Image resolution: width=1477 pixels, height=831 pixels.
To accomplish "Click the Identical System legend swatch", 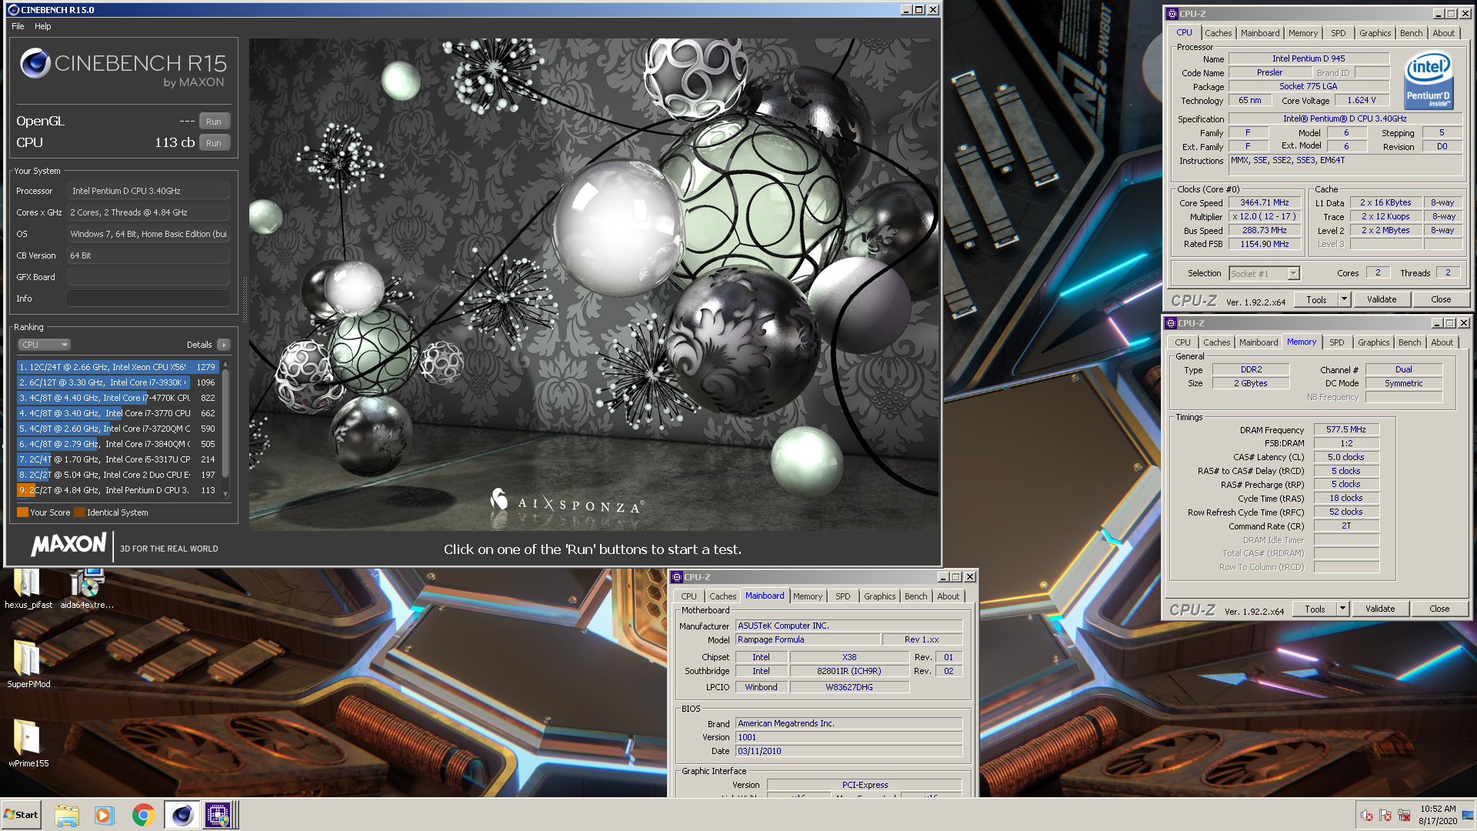I will 79,512.
